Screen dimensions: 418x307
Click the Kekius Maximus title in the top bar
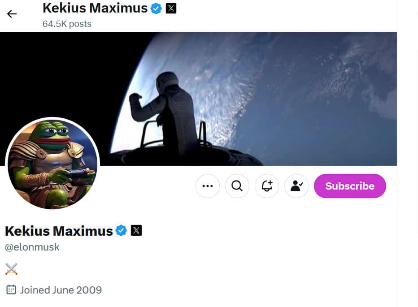tap(95, 8)
